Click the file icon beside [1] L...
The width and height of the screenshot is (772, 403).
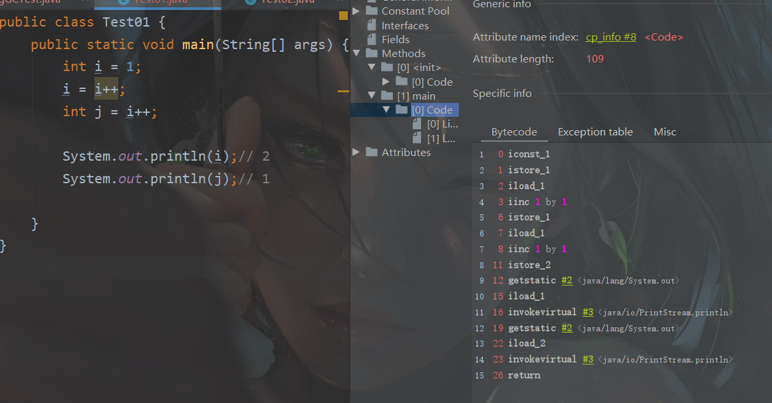coord(417,139)
